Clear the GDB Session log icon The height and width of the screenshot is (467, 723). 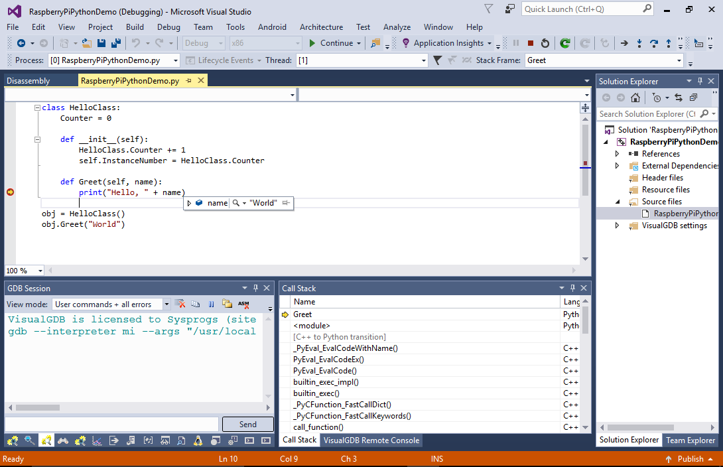pos(180,304)
